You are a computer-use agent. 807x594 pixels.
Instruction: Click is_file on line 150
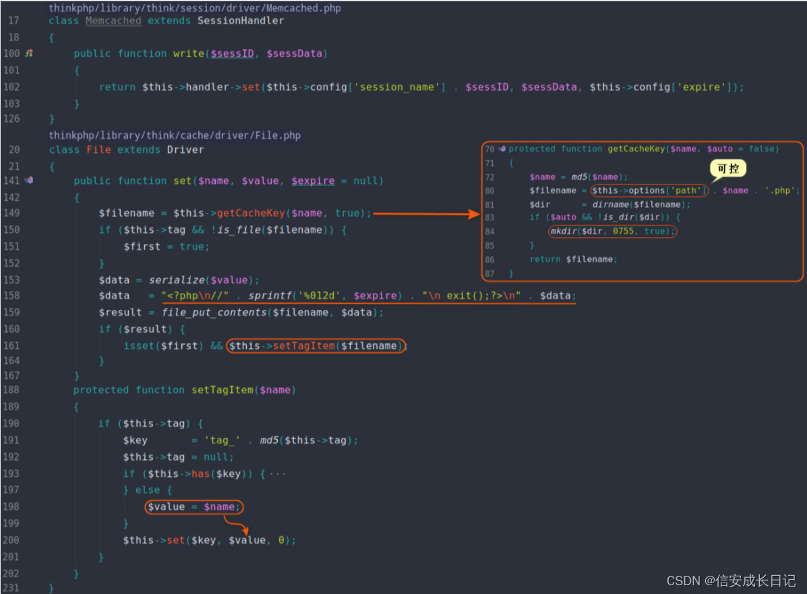[239, 230]
